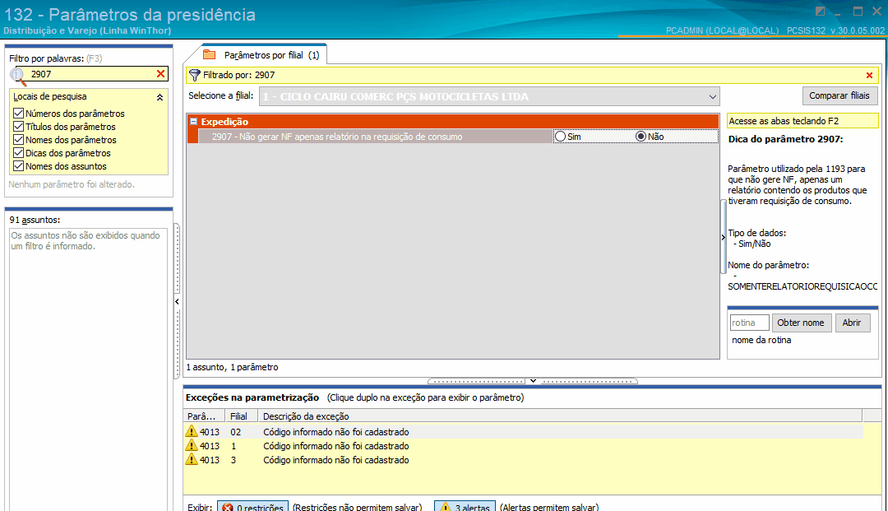Screen dimensions: 888x511
Task: Click the funnel filter icon
Action: click(x=195, y=75)
